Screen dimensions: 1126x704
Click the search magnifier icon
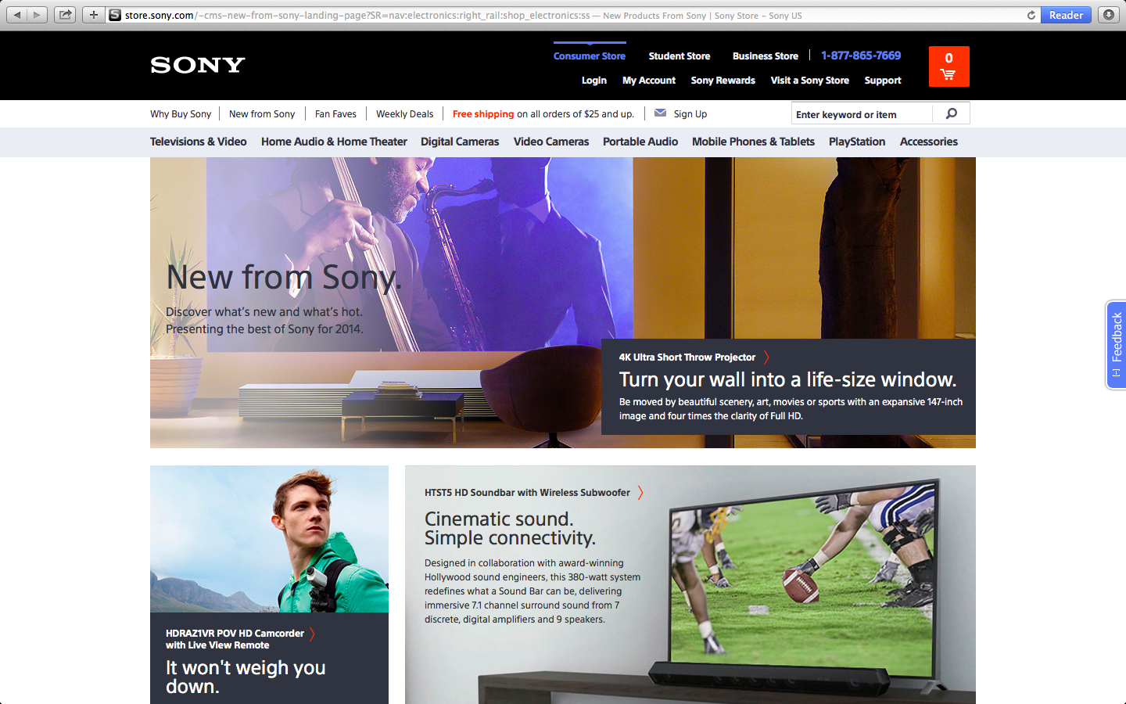click(x=951, y=113)
